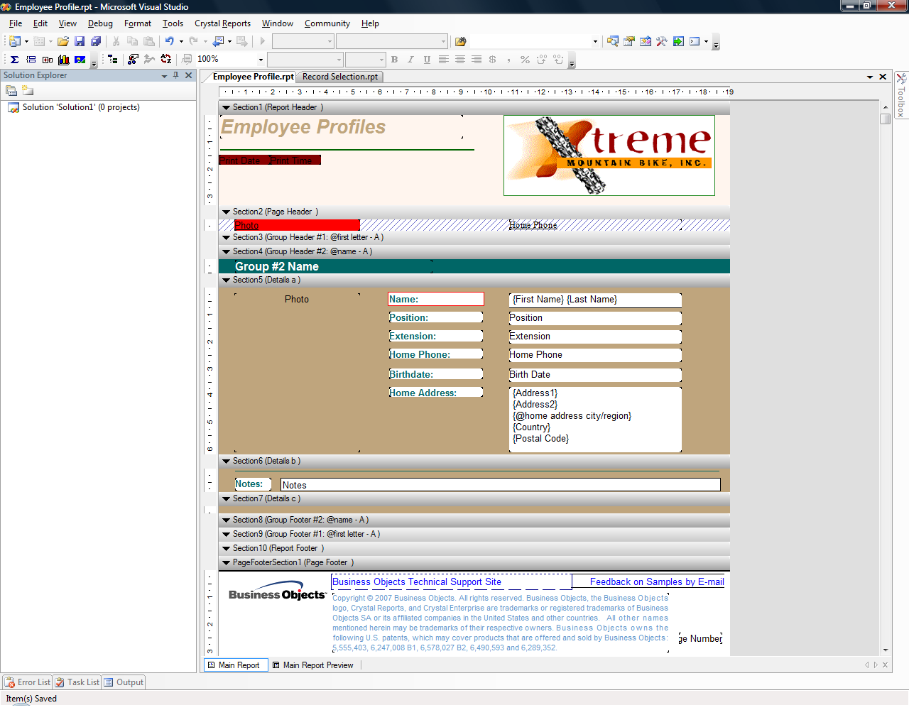Click the Insert Chart icon
This screenshot has height=710, width=909.
click(x=63, y=60)
